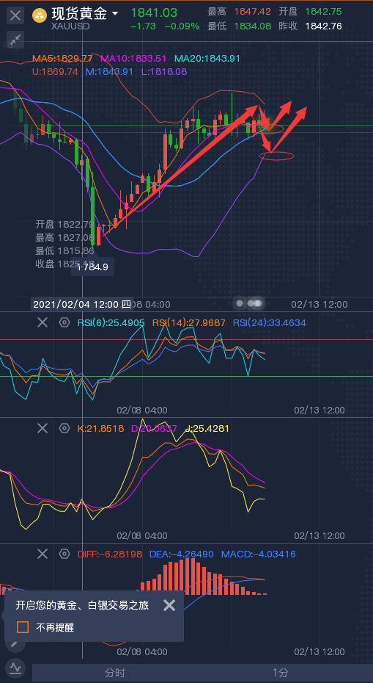Click the 开盘 value 1842.75
This screenshot has width=373, height=683.
323,12
